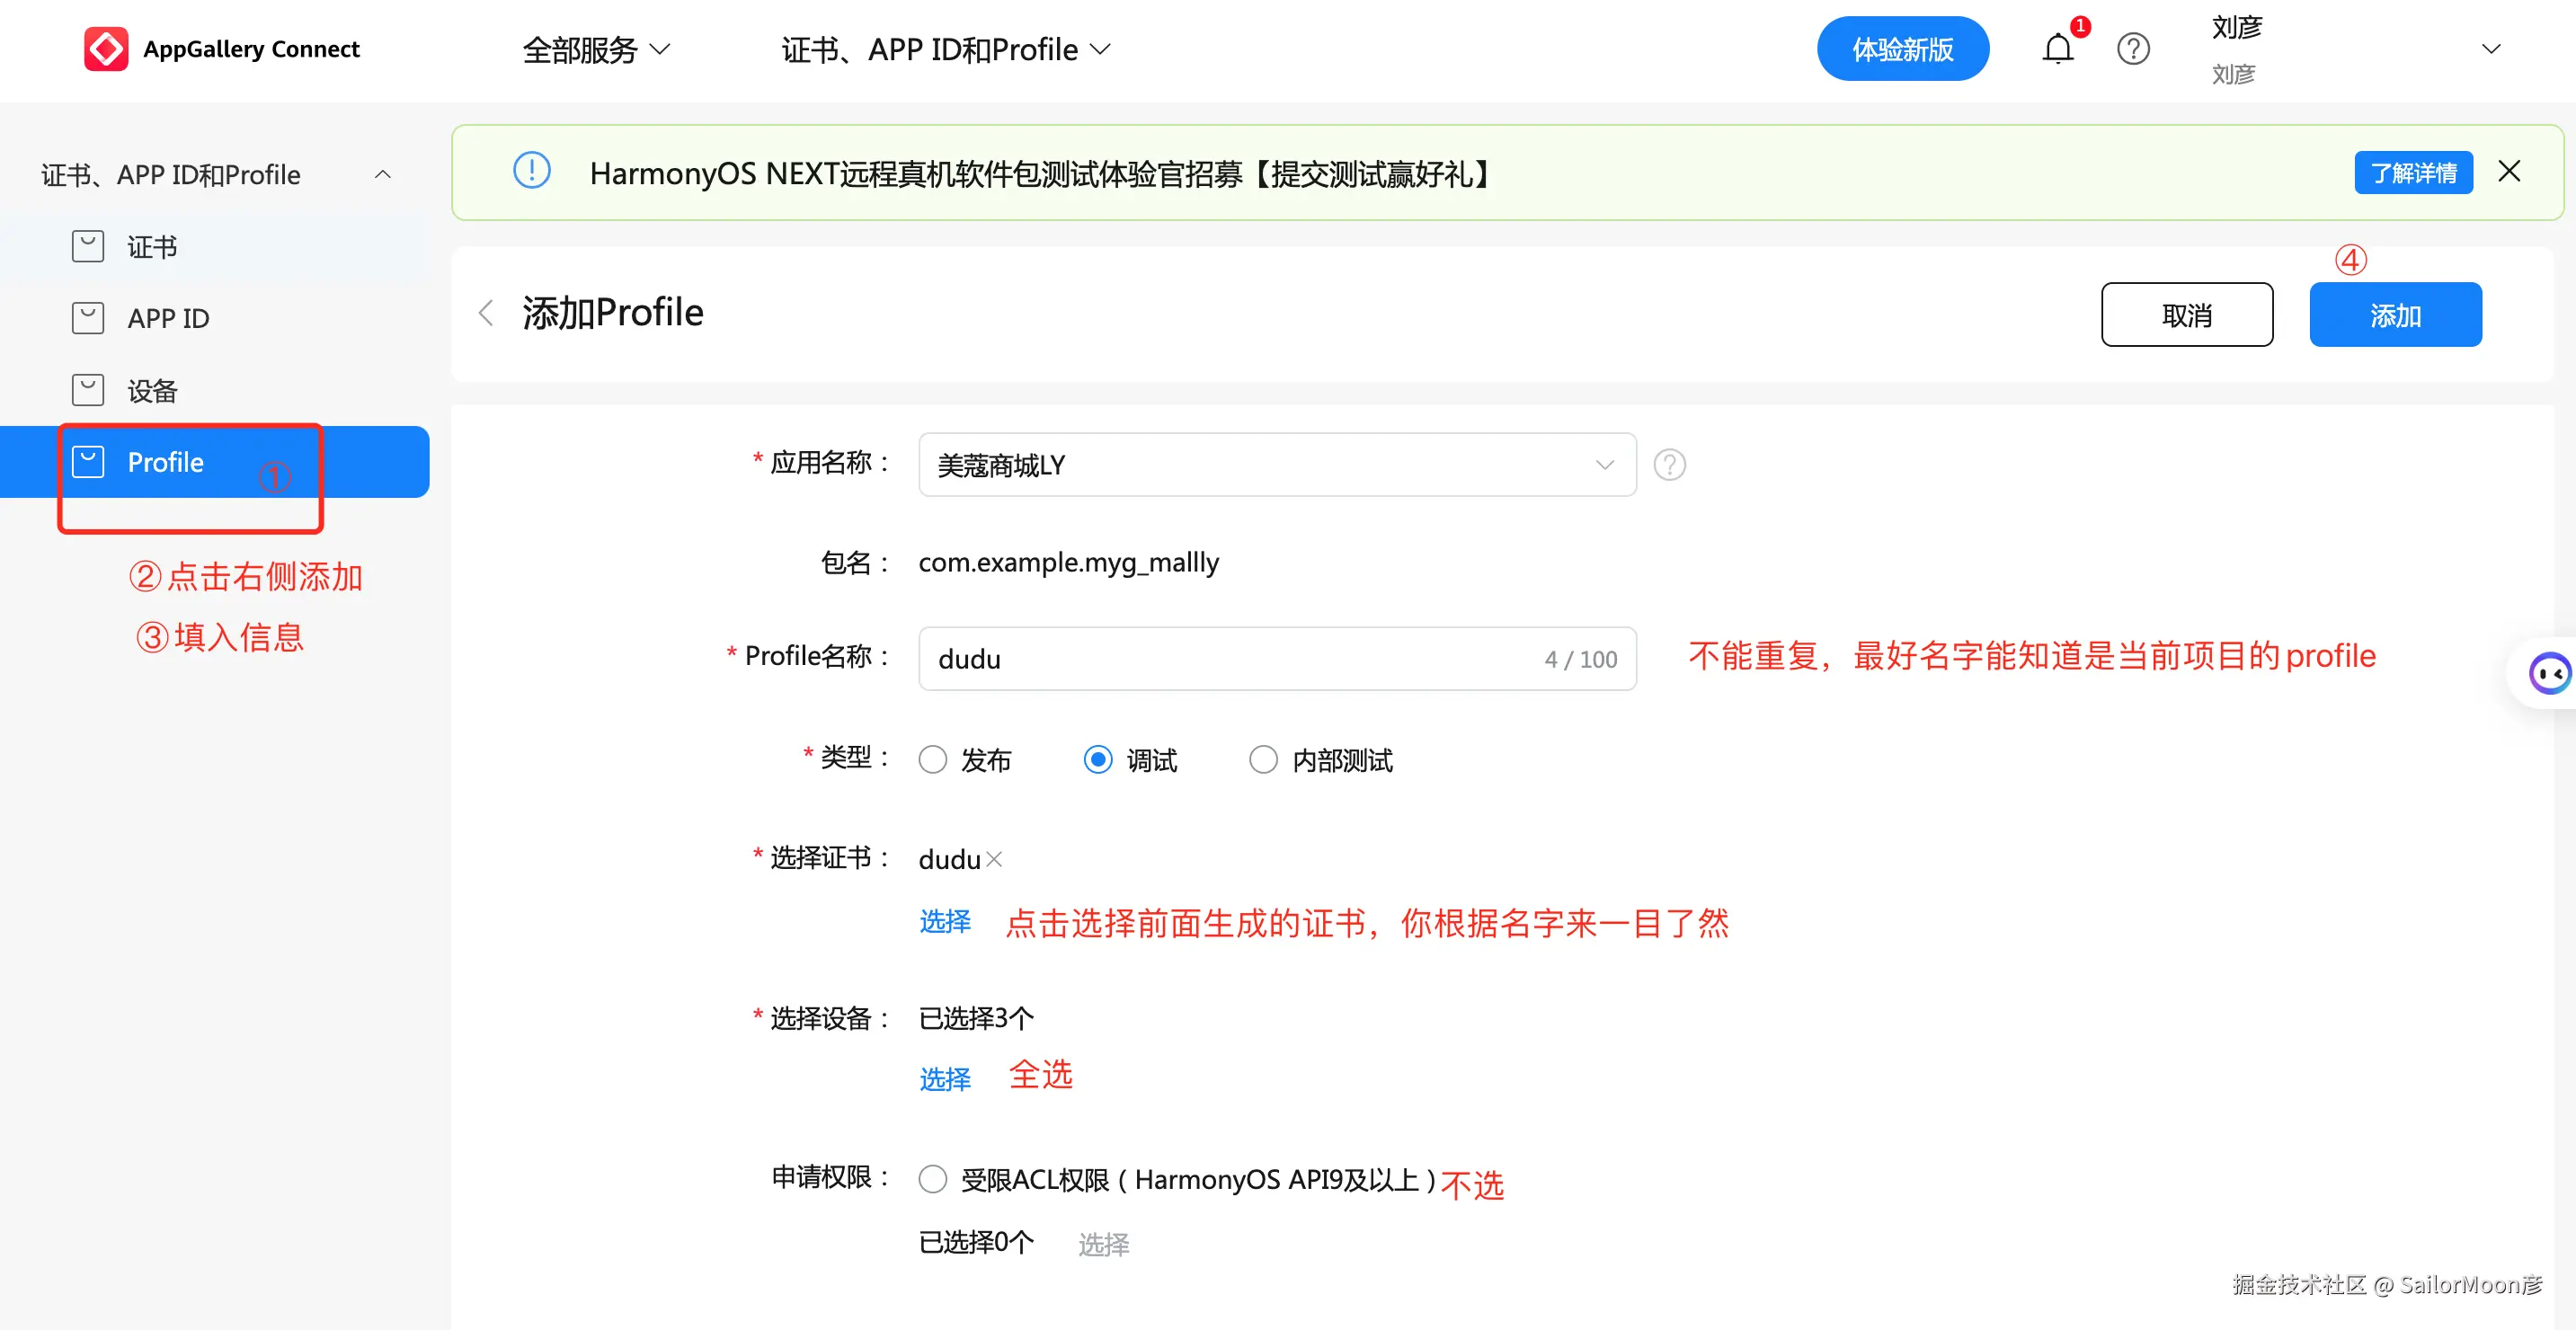Viewport: 2576px width, 1330px height.
Task: Open the 全部服务 dropdown
Action: tap(595, 48)
